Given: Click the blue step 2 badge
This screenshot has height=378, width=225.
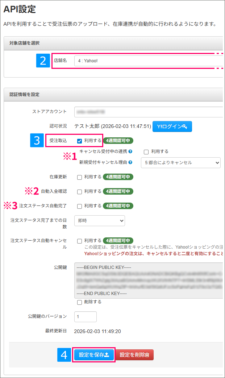Looking at the screenshot, I should point(43,61).
